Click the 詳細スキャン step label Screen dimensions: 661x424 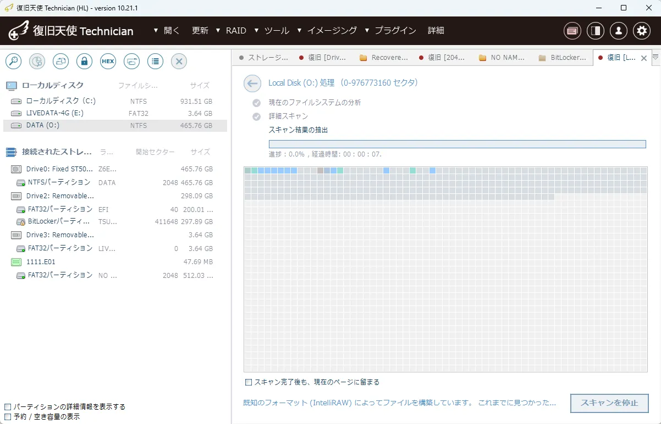click(288, 116)
